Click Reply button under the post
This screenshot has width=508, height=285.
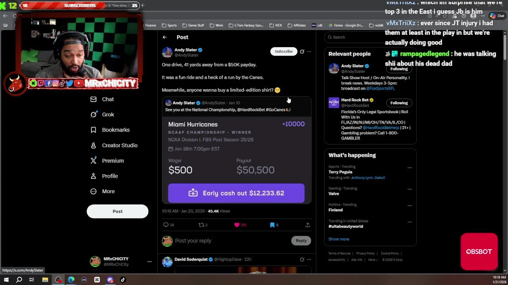click(301, 241)
